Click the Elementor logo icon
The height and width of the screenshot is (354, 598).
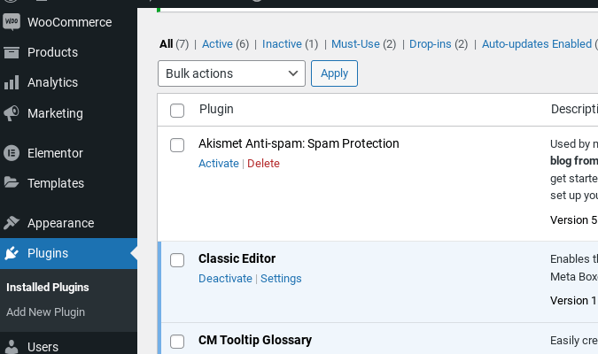click(12, 153)
